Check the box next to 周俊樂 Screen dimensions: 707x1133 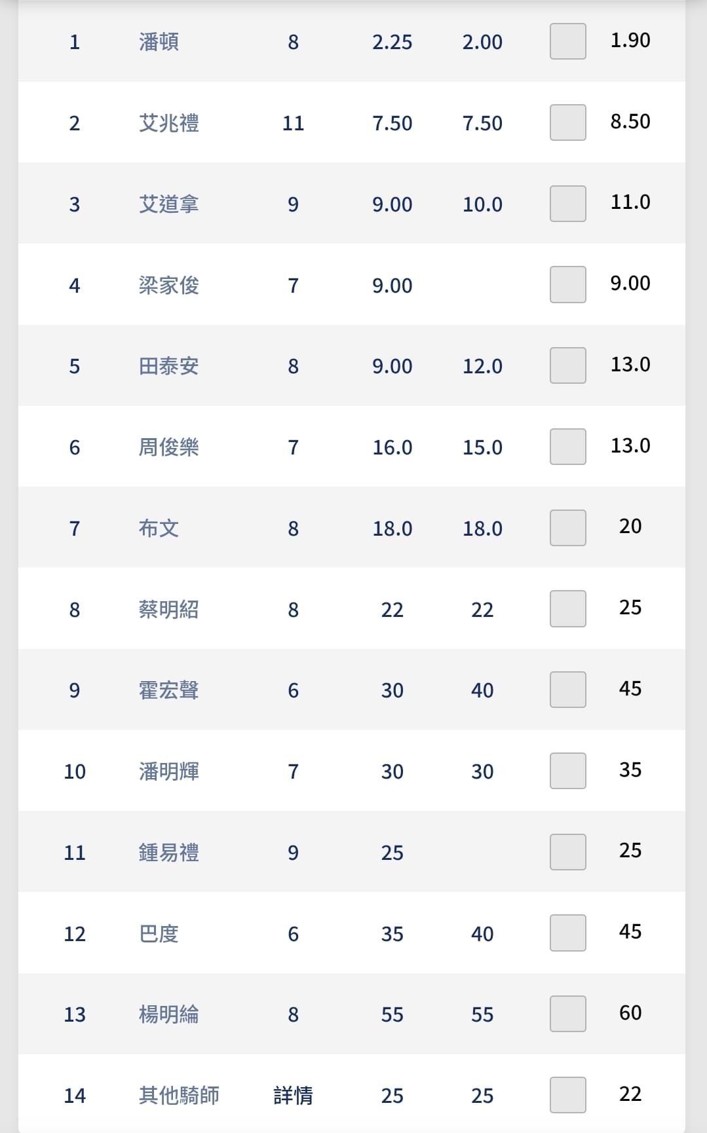[567, 447]
